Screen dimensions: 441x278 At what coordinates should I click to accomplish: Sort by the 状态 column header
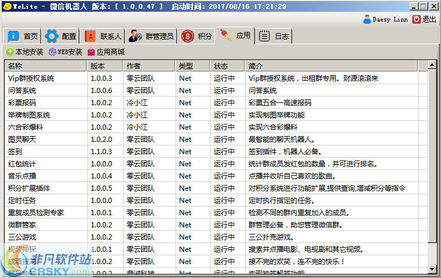[227, 66]
